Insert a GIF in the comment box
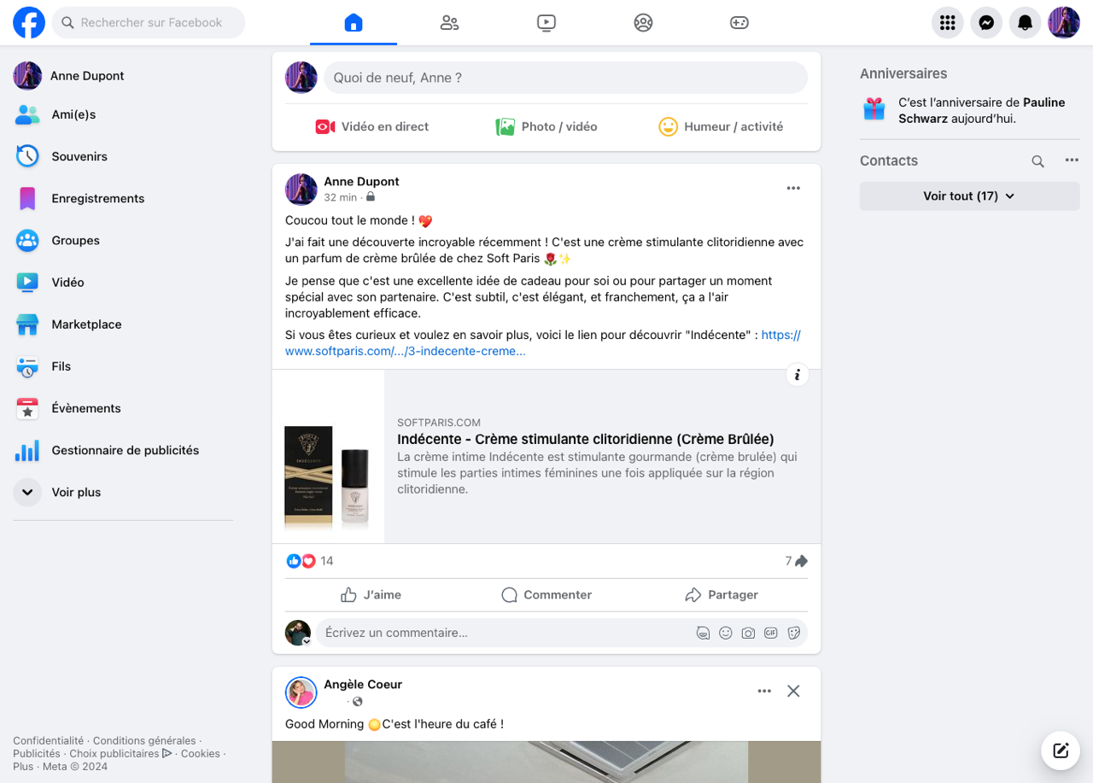This screenshot has width=1093, height=783. coord(770,634)
